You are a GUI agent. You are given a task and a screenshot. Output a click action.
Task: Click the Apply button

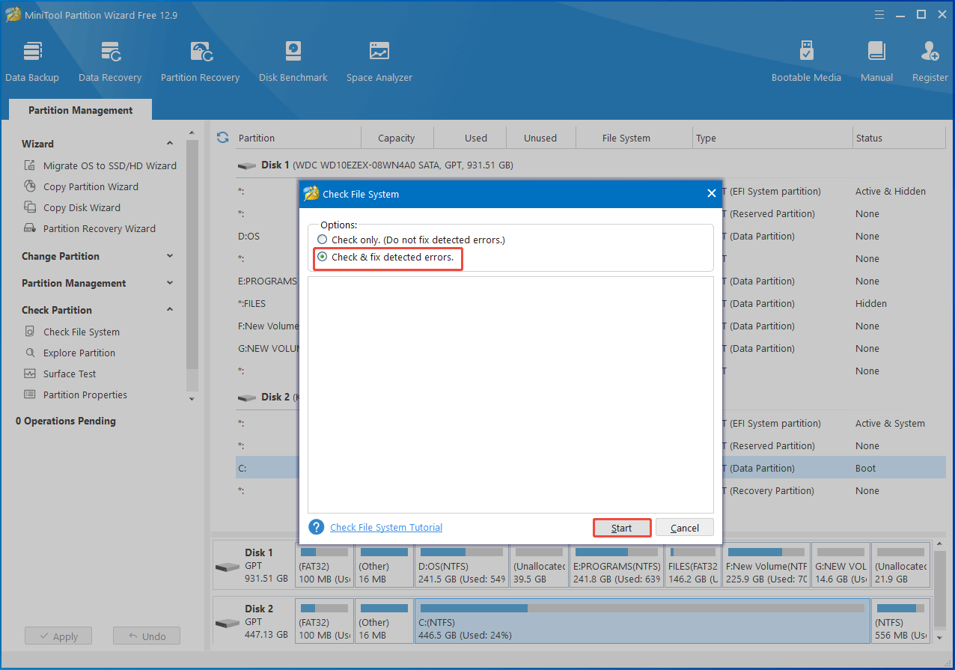(x=58, y=636)
